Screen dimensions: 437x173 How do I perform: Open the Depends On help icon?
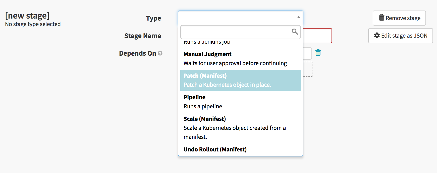pos(160,53)
